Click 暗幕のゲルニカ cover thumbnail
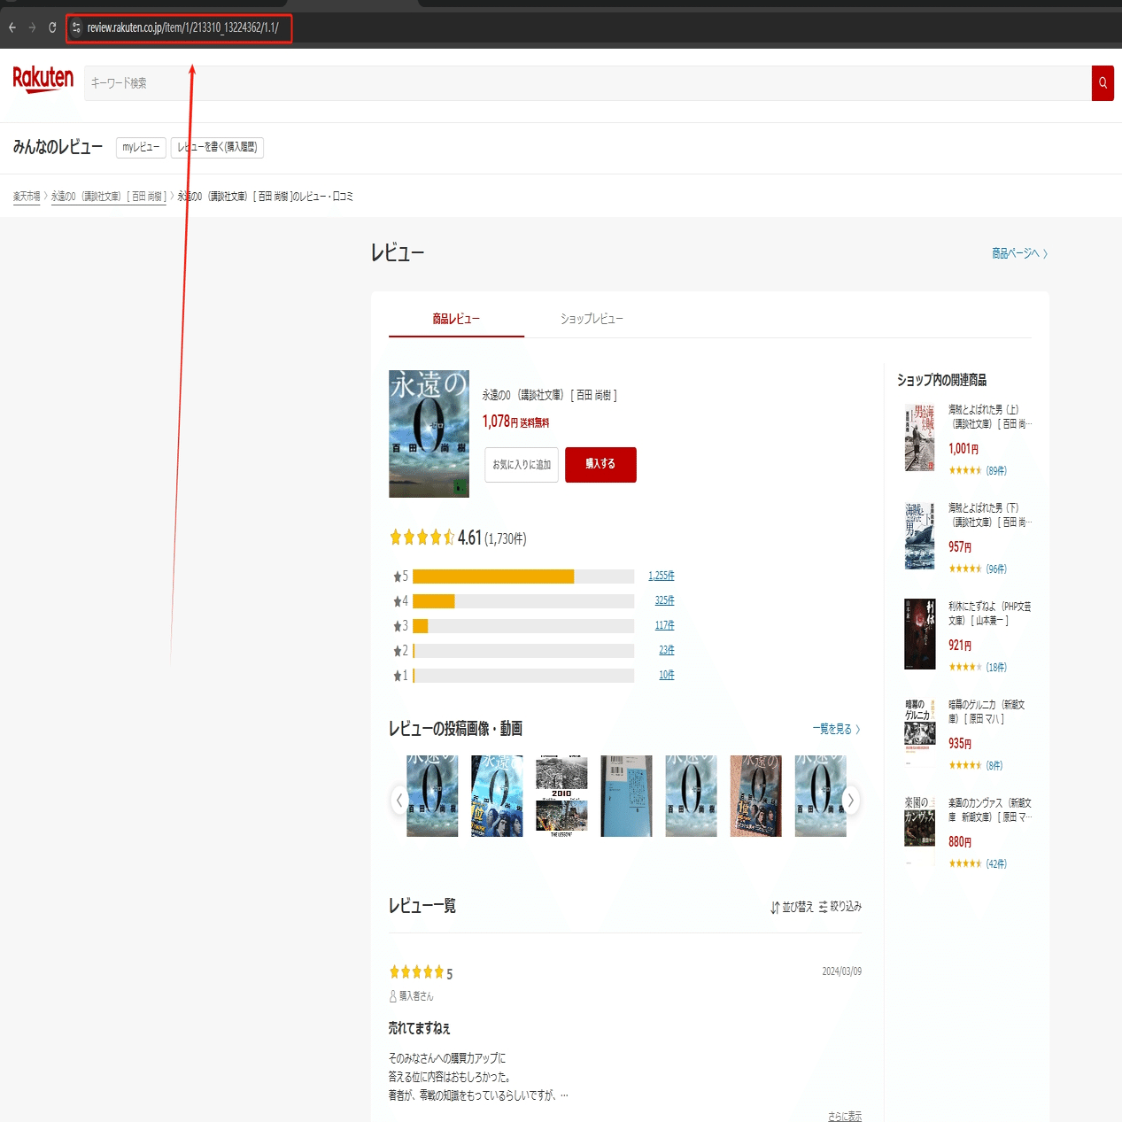The image size is (1122, 1122). (920, 732)
